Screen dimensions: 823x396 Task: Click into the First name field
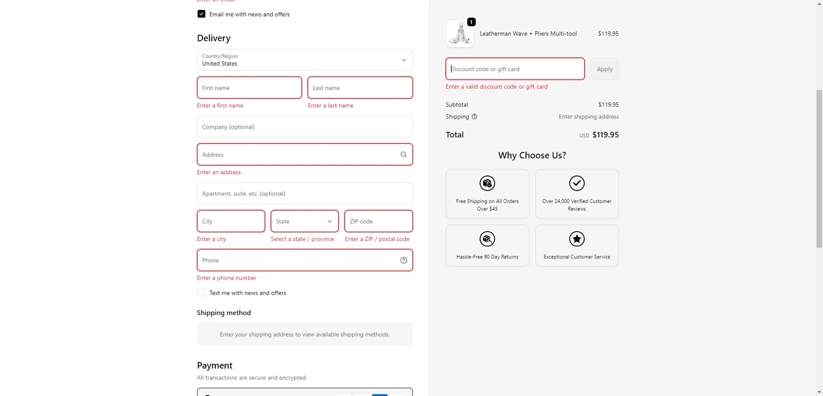click(249, 88)
